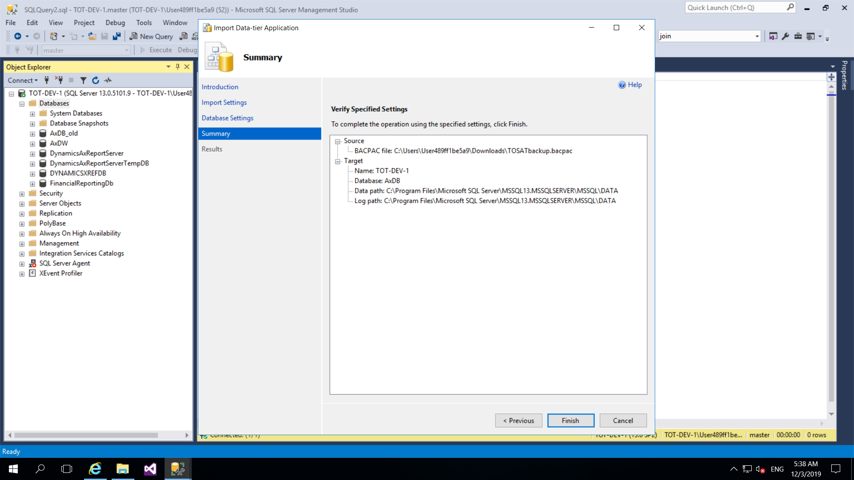Open Activity Monitor pulse icon
The image size is (854, 480).
click(108, 80)
